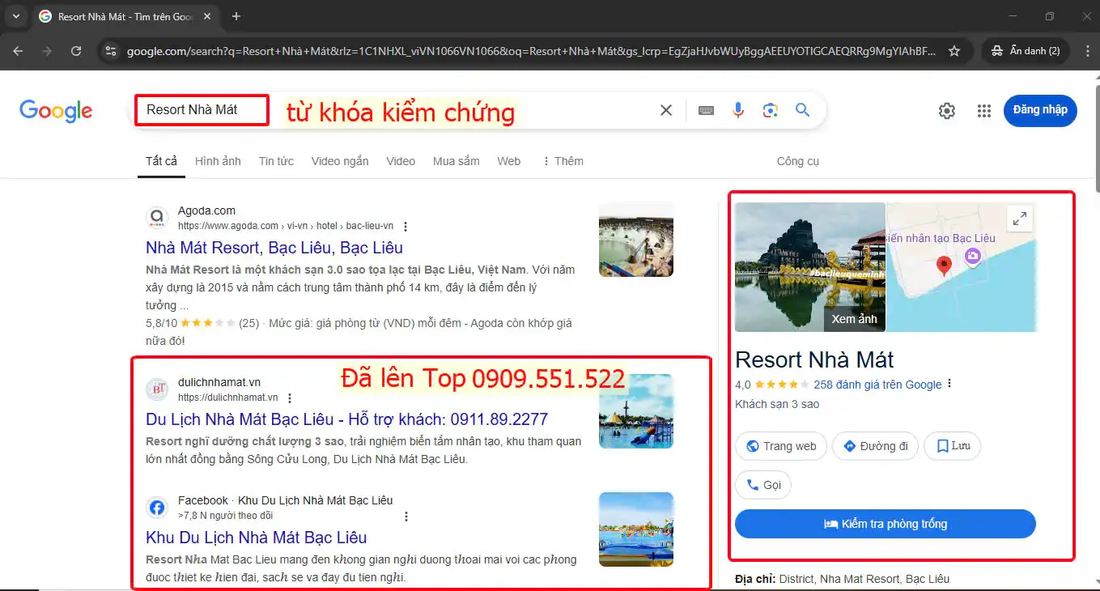Search by image with Google Lens
Image resolution: width=1100 pixels, height=591 pixels.
770,110
